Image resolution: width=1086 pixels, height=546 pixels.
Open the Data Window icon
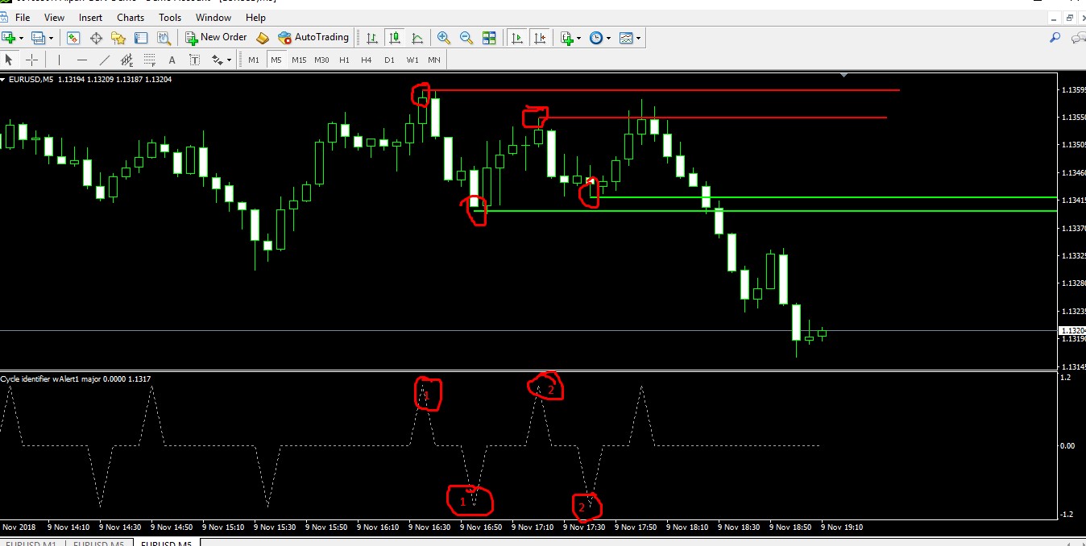(96, 37)
